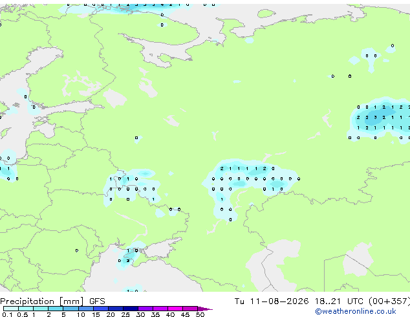Click the palest 0.1–0.5 mm legend swatch
Viewport: 410px width, 317px height.
tap(11, 309)
